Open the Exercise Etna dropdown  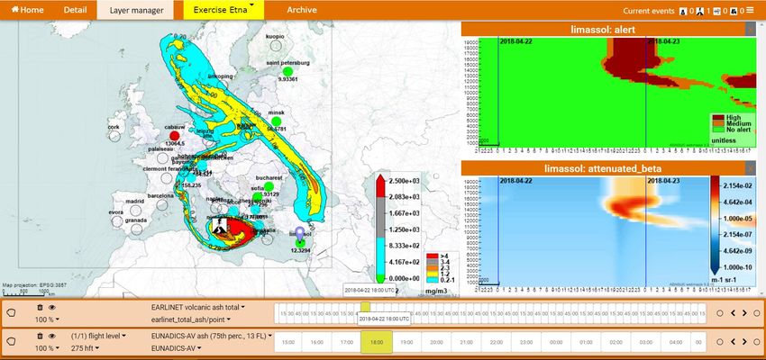coord(223,10)
